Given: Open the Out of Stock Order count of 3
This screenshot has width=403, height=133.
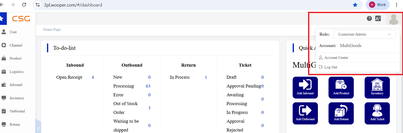Looking at the screenshot, I should pos(149,108).
